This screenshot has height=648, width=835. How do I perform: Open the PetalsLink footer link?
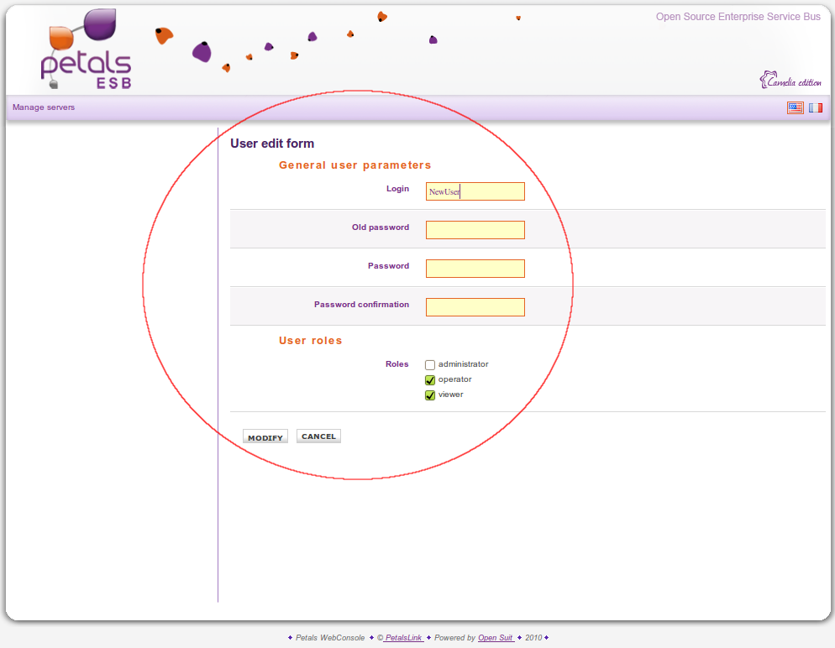pyautogui.click(x=403, y=638)
